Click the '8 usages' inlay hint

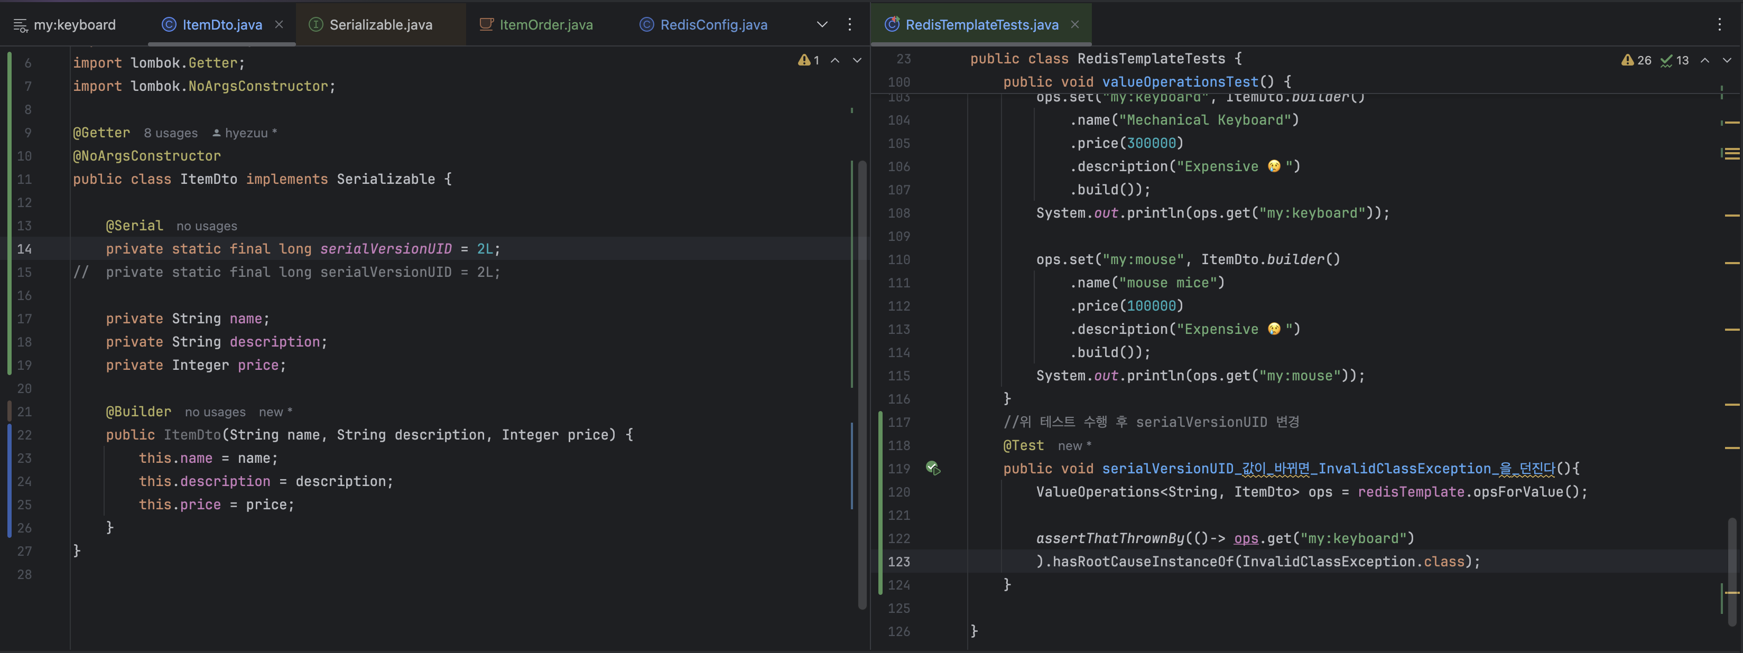[x=171, y=133]
